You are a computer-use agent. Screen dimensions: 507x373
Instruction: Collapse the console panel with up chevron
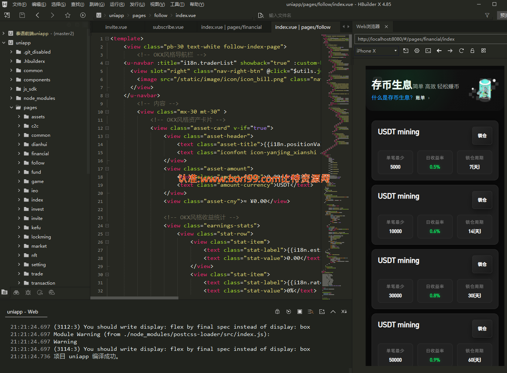coord(333,312)
